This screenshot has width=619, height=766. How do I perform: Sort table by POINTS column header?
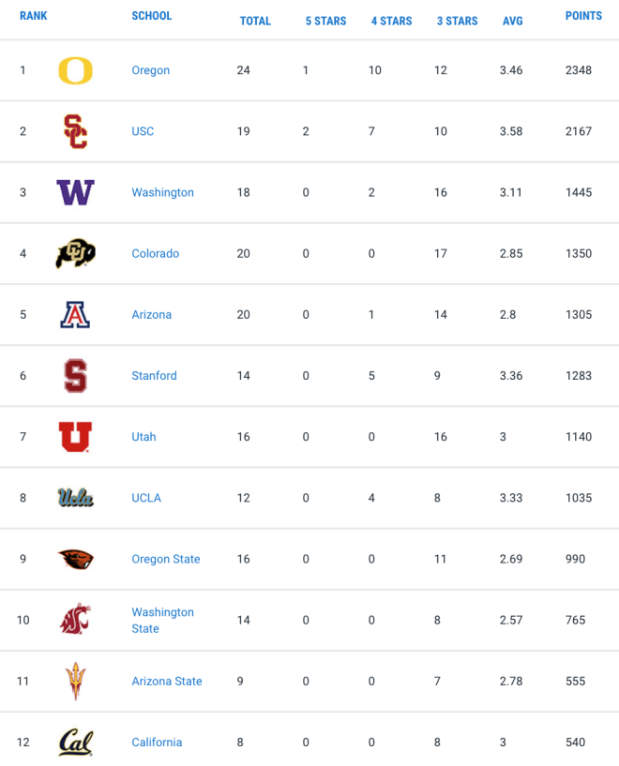pos(583,16)
